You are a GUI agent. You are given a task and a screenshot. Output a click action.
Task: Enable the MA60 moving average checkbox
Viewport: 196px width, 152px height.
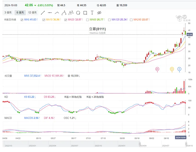point(87,20)
